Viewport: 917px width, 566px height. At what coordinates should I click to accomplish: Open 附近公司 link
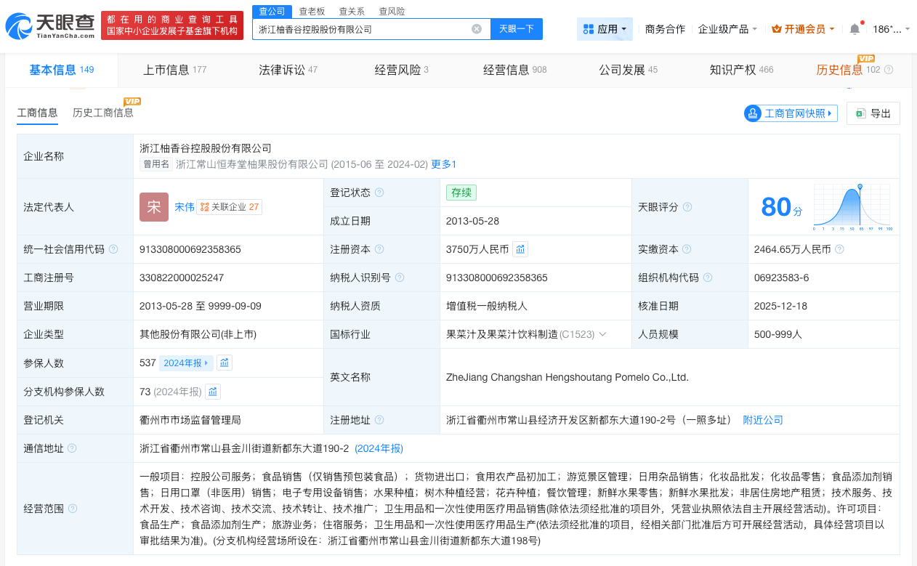[763, 420]
